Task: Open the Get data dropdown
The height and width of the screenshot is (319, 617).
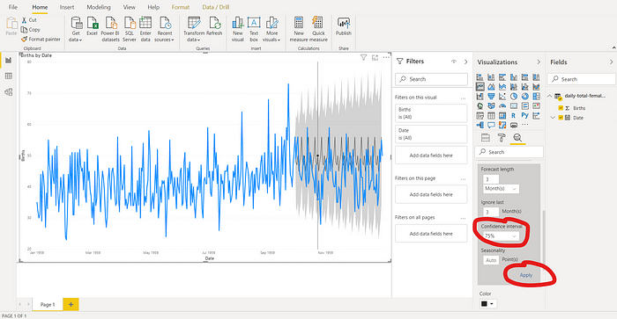Action: [x=76, y=29]
